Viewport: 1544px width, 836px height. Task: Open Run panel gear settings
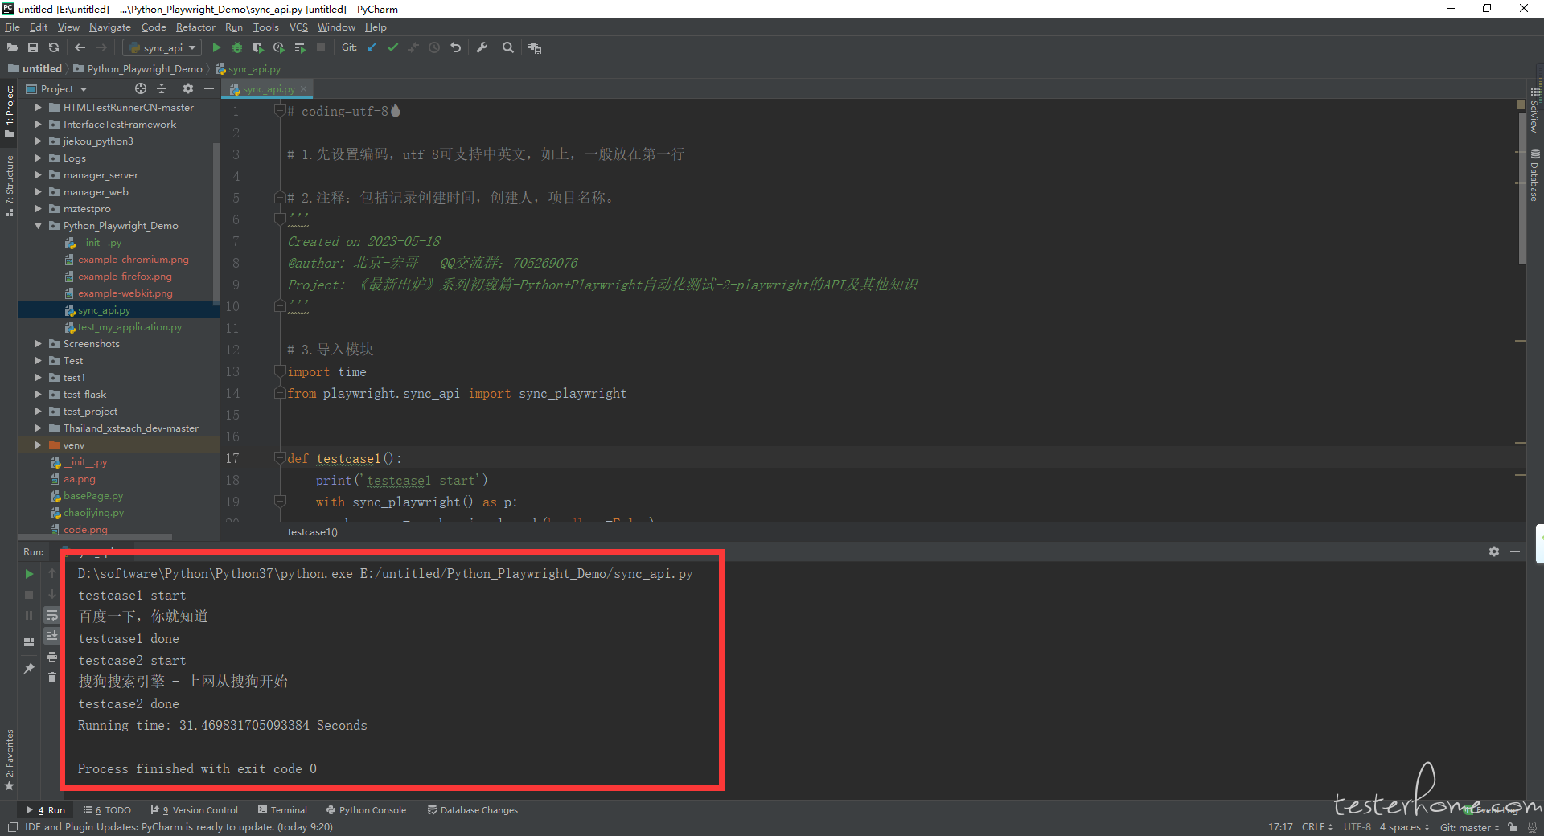point(1494,551)
